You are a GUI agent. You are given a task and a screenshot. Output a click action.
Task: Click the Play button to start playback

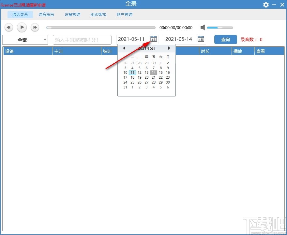22,27
